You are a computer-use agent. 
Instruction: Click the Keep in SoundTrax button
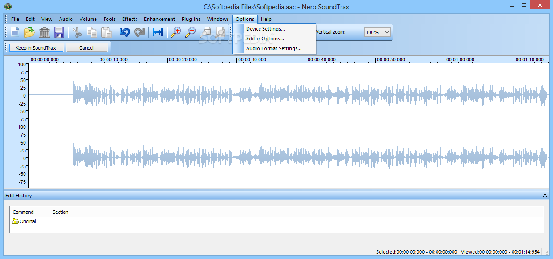pos(36,48)
